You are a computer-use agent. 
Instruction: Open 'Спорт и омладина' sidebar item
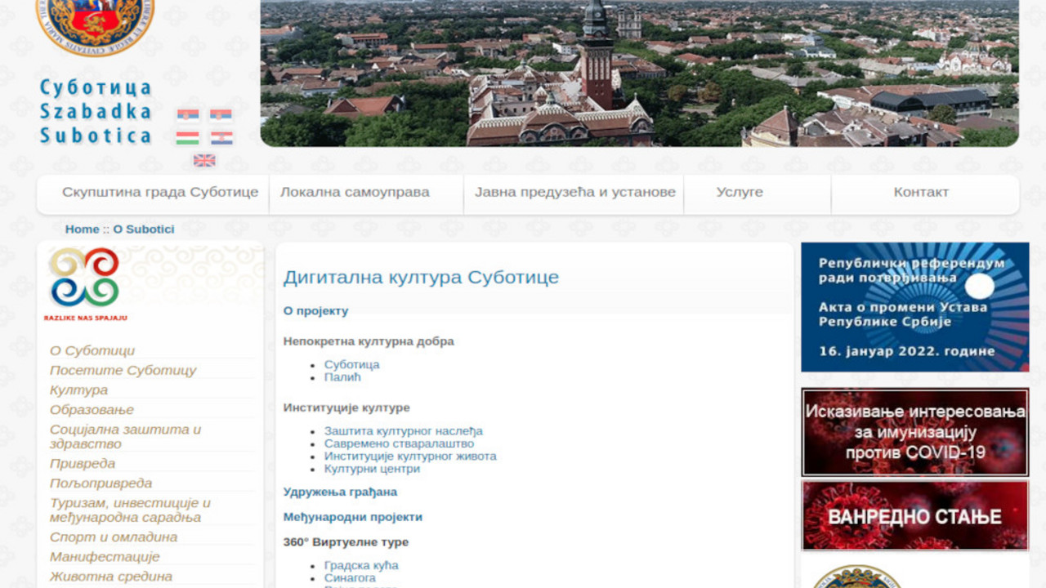point(114,537)
